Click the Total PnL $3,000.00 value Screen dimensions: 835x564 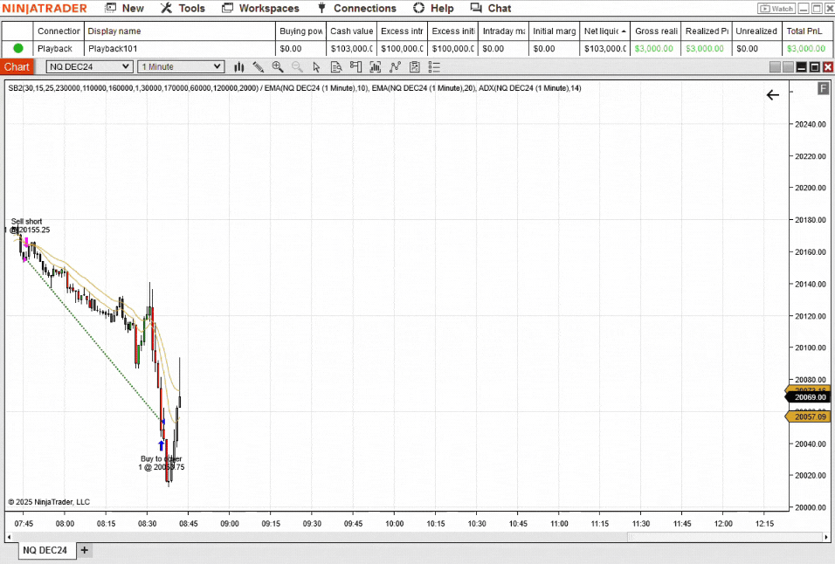805,48
